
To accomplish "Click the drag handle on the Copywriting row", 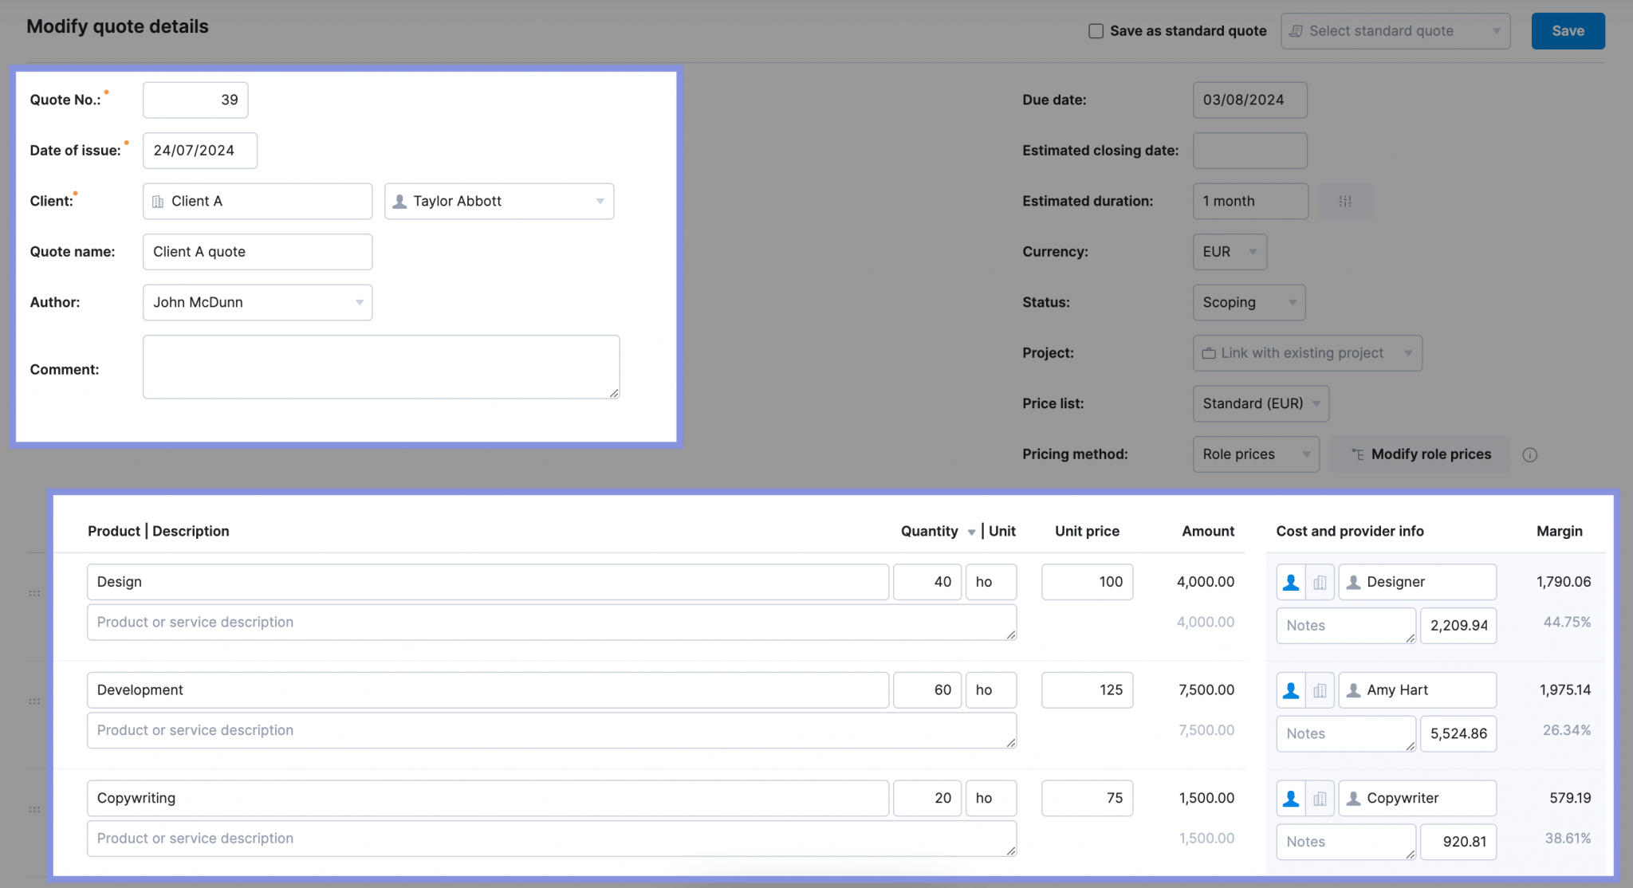I will pyautogui.click(x=35, y=808).
